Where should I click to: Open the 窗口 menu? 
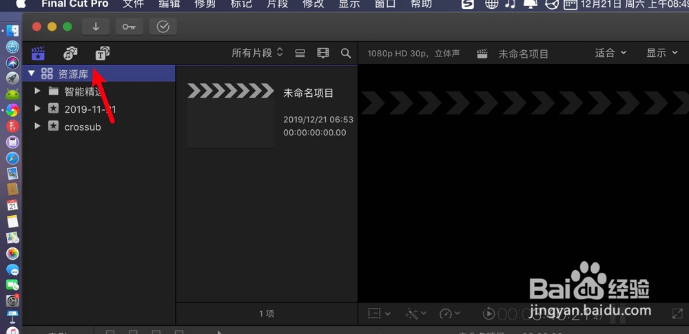pyautogui.click(x=385, y=4)
